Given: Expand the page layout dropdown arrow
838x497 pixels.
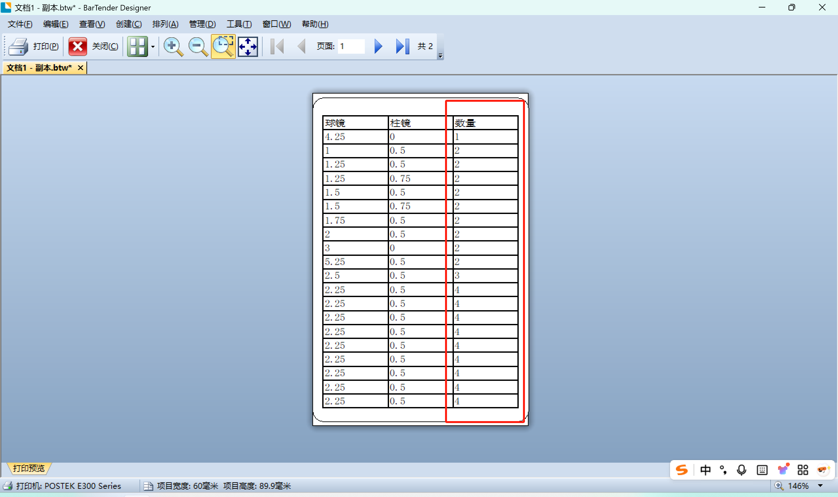Looking at the screenshot, I should tap(153, 46).
